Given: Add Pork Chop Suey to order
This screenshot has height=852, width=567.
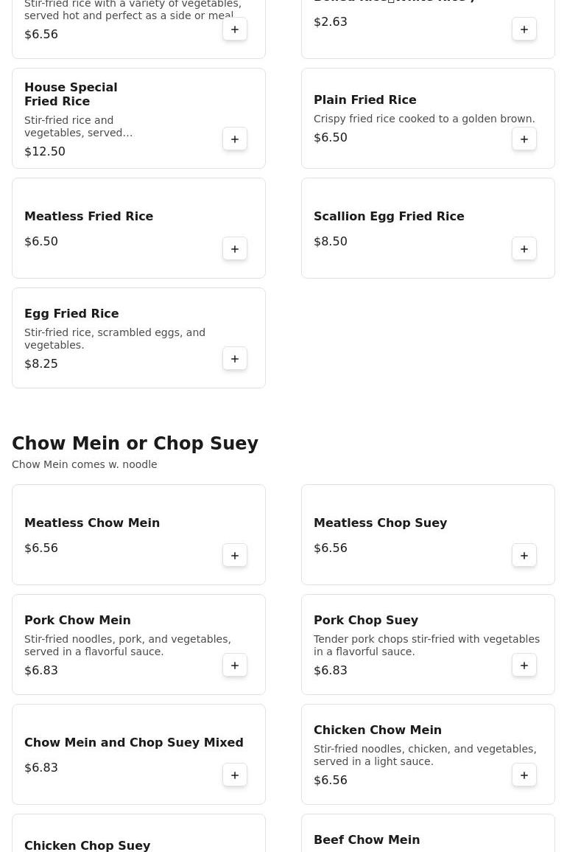Looking at the screenshot, I should 524,666.
